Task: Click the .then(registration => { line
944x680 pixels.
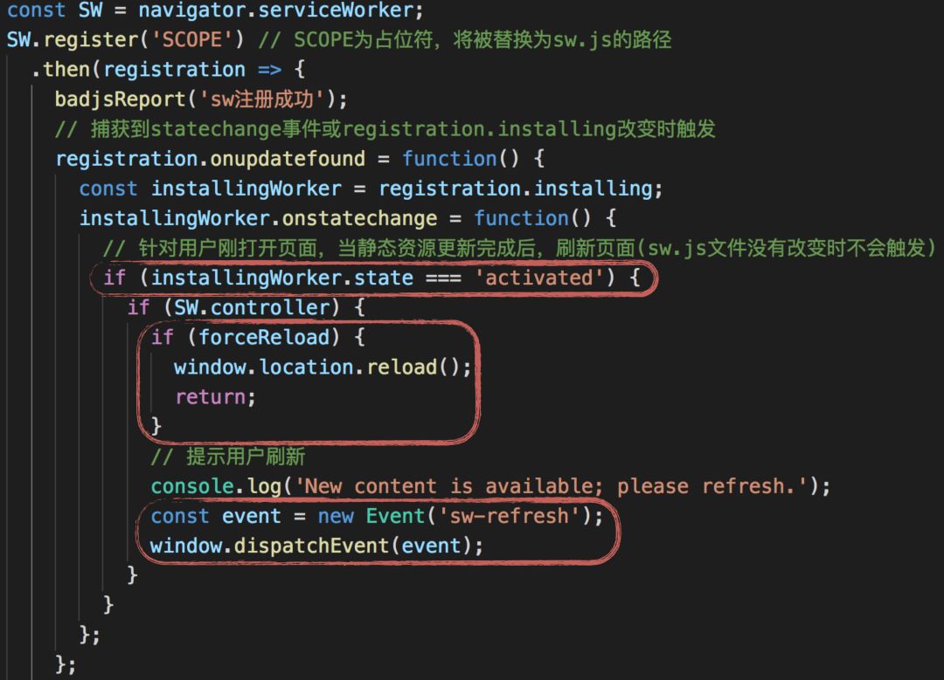Action: pyautogui.click(x=168, y=70)
